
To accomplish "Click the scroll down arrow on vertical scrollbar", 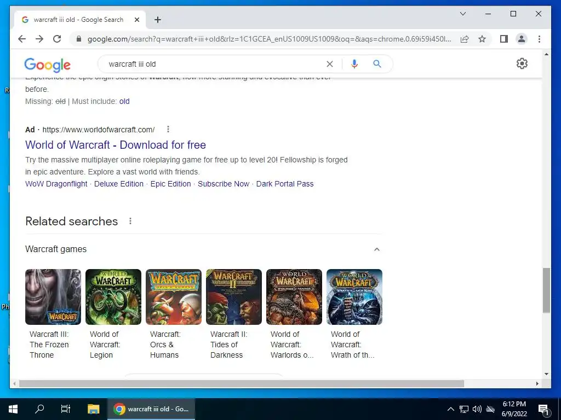I will click(546, 374).
